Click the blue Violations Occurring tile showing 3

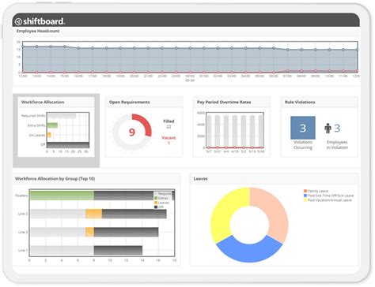click(303, 128)
